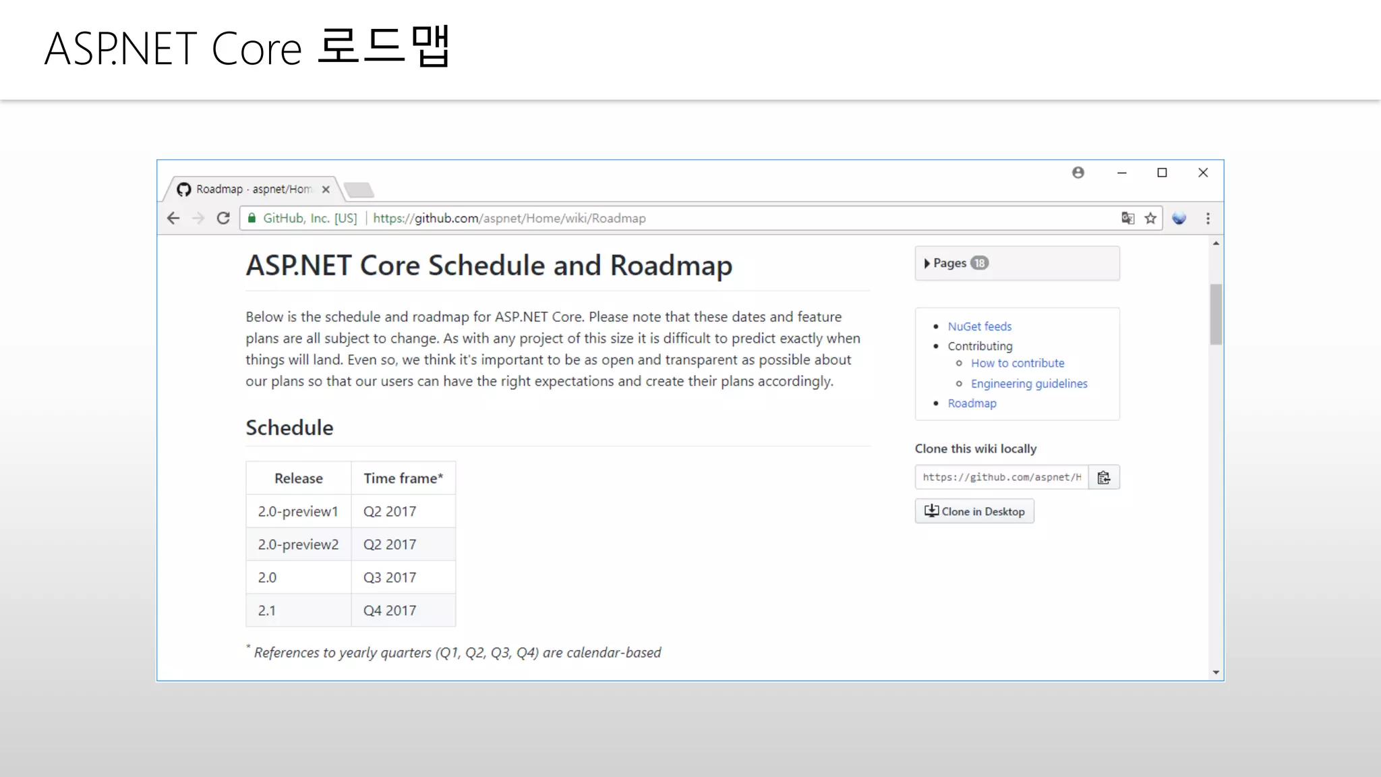1381x777 pixels.
Task: Click the scrollbar down arrow
Action: click(x=1216, y=672)
